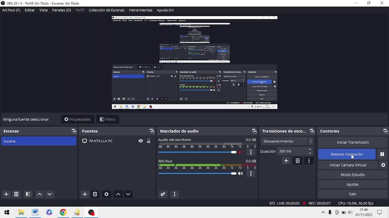Select the Escena scene item

(x=39, y=141)
